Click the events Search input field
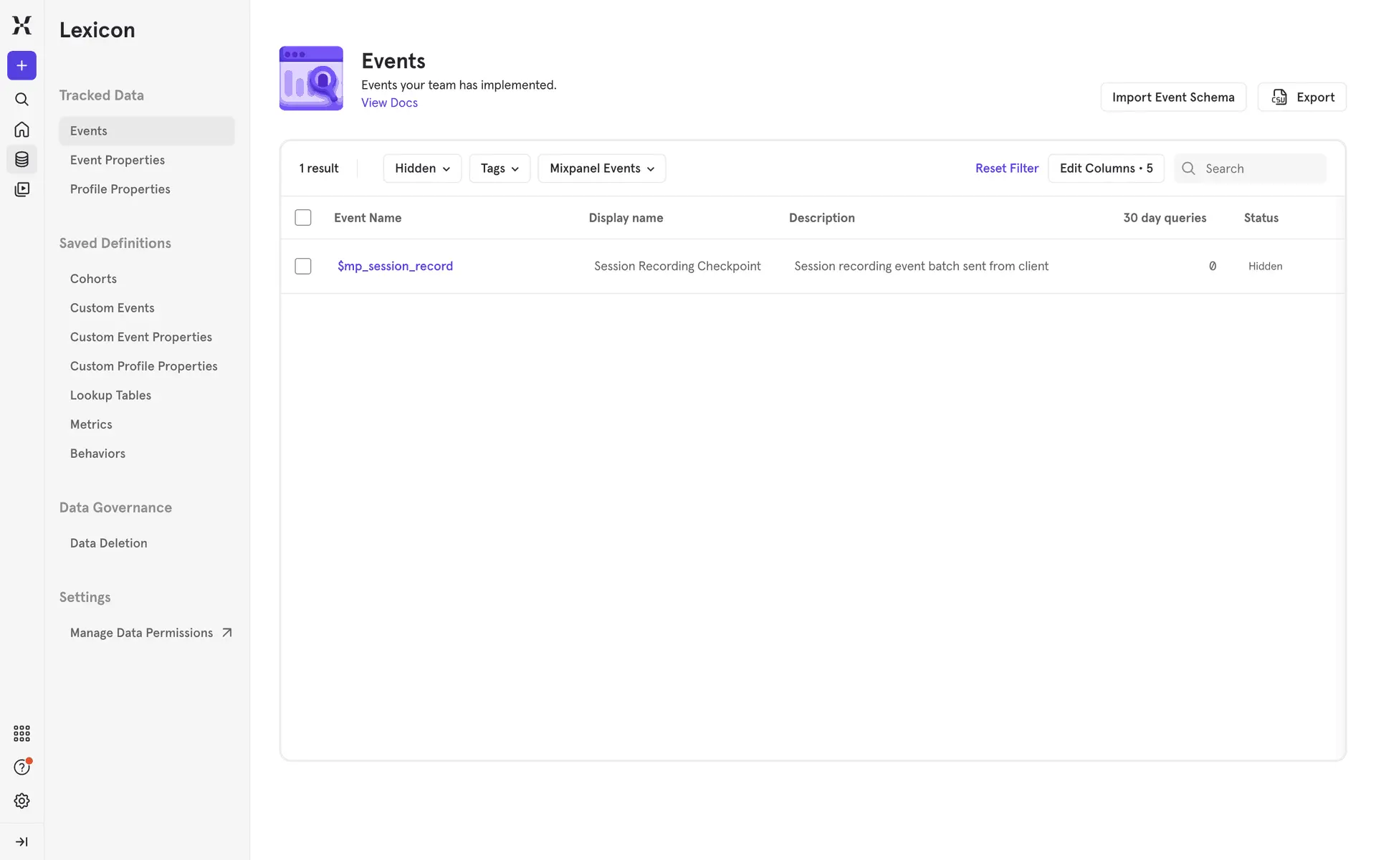 [1261, 168]
